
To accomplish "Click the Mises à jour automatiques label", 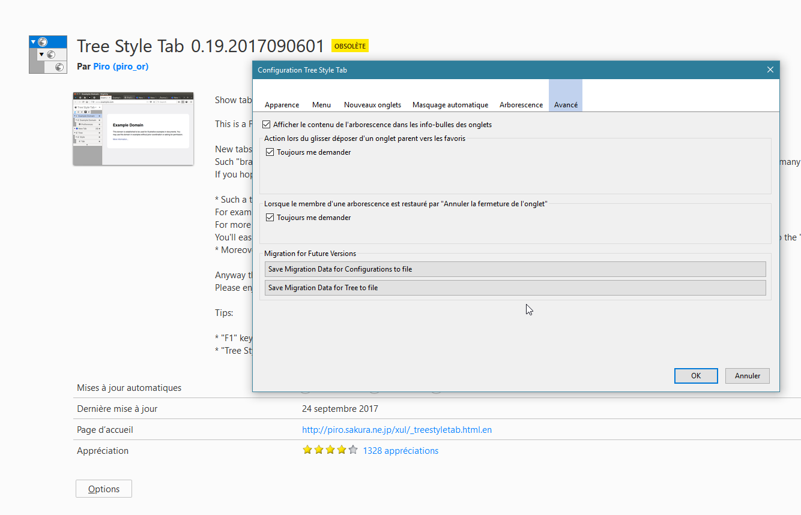I will tap(129, 388).
